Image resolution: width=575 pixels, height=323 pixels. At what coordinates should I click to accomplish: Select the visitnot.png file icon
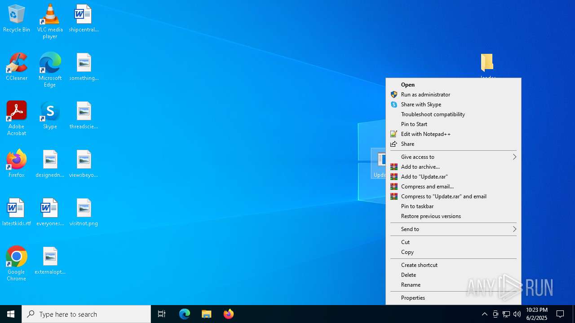point(84,213)
